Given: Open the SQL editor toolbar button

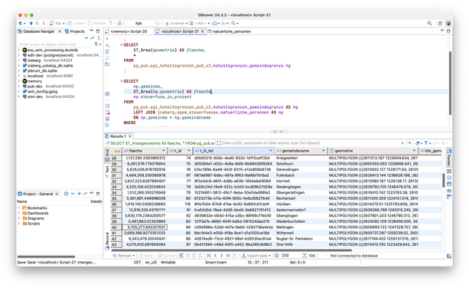Looking at the screenshot, I should coord(57,23).
